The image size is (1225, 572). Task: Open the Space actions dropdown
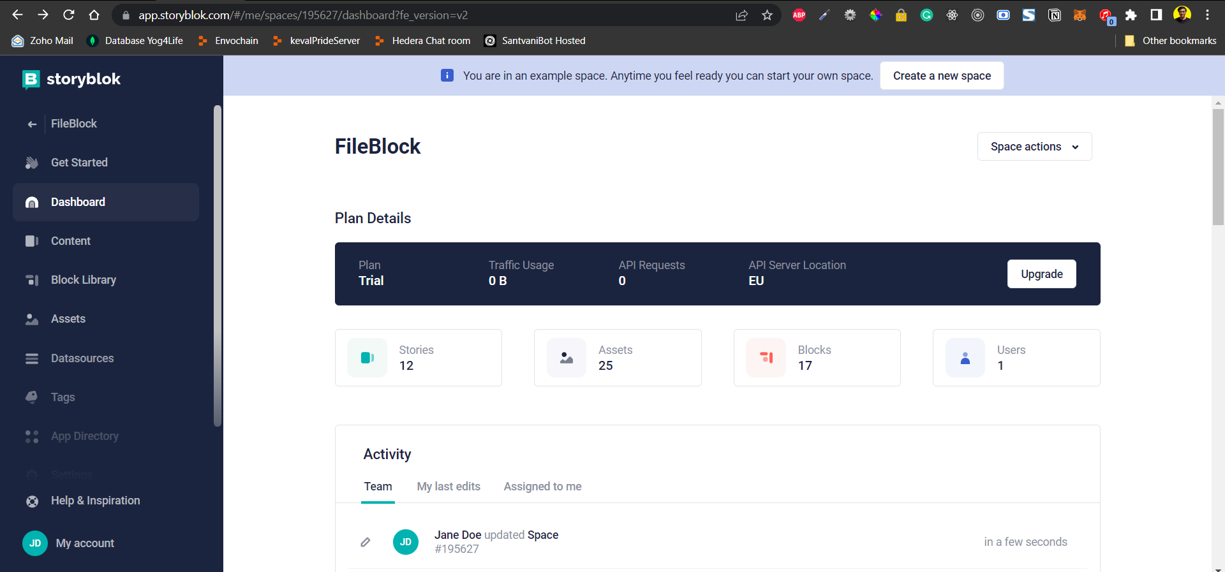click(x=1034, y=147)
